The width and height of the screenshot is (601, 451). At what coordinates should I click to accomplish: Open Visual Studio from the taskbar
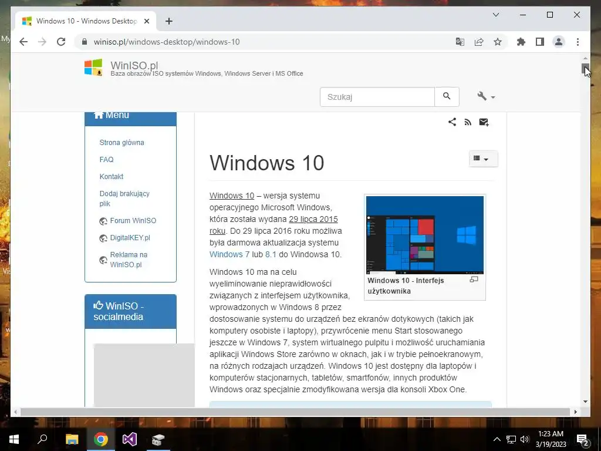[130, 439]
